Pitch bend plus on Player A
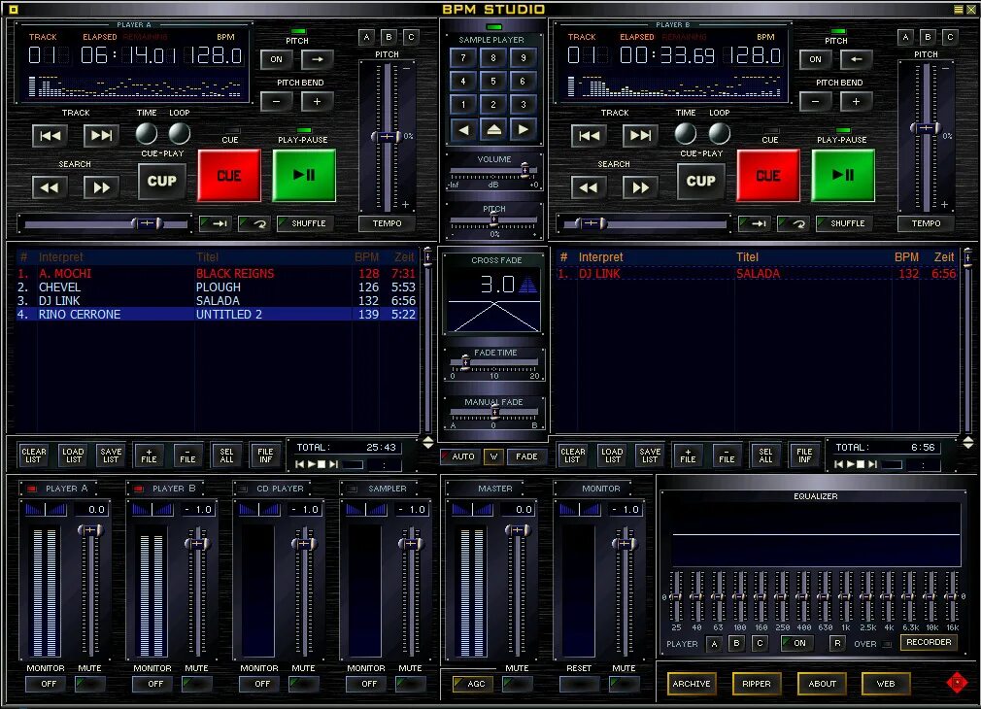The image size is (981, 709). (318, 101)
